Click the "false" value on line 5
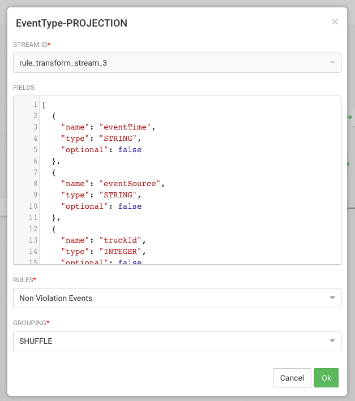Image resolution: width=355 pixels, height=401 pixels. (x=130, y=150)
